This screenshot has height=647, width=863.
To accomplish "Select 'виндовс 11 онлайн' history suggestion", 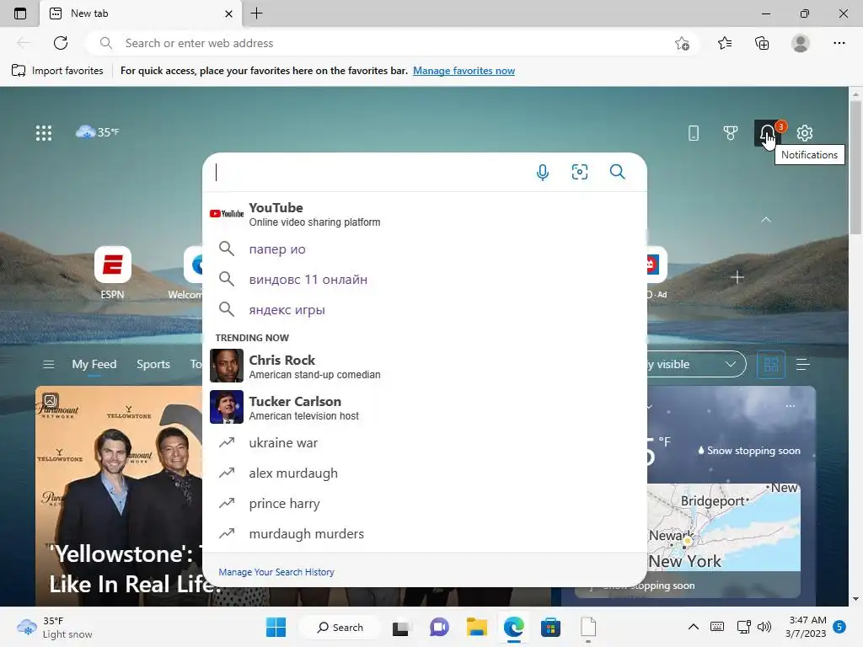I will pos(425,280).
